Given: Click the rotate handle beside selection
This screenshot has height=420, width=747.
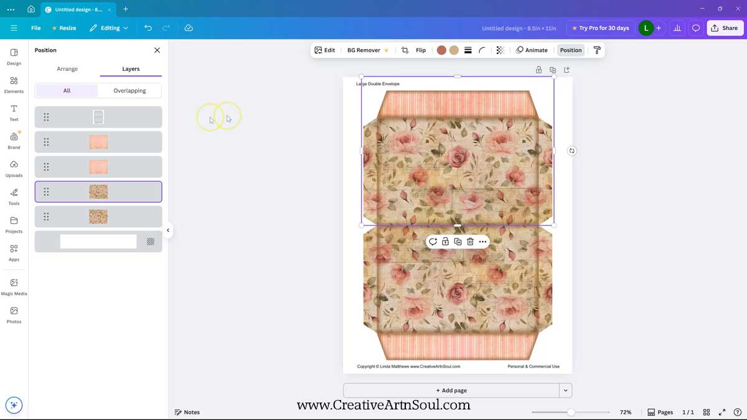Looking at the screenshot, I should 571,151.
